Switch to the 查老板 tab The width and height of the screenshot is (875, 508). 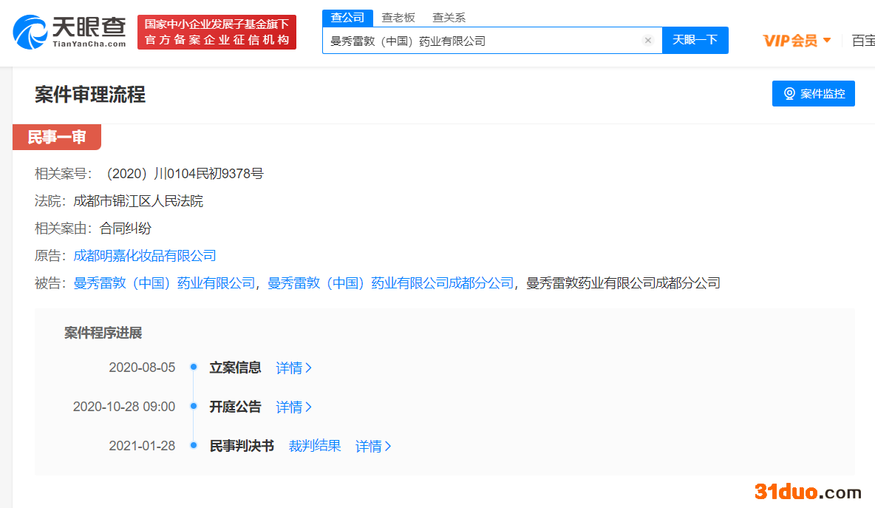[398, 18]
